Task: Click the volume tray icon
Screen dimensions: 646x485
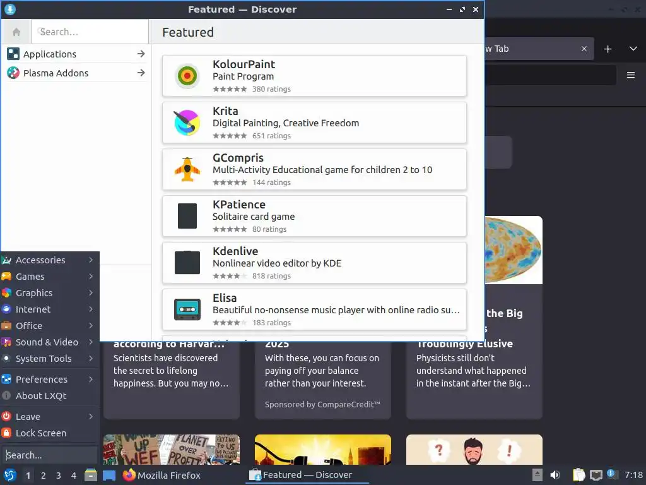Action: pyautogui.click(x=555, y=475)
